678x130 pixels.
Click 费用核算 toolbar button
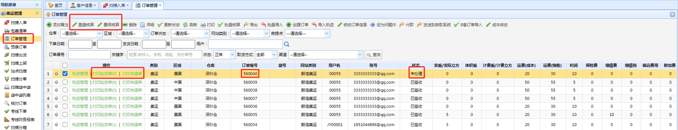point(108,25)
